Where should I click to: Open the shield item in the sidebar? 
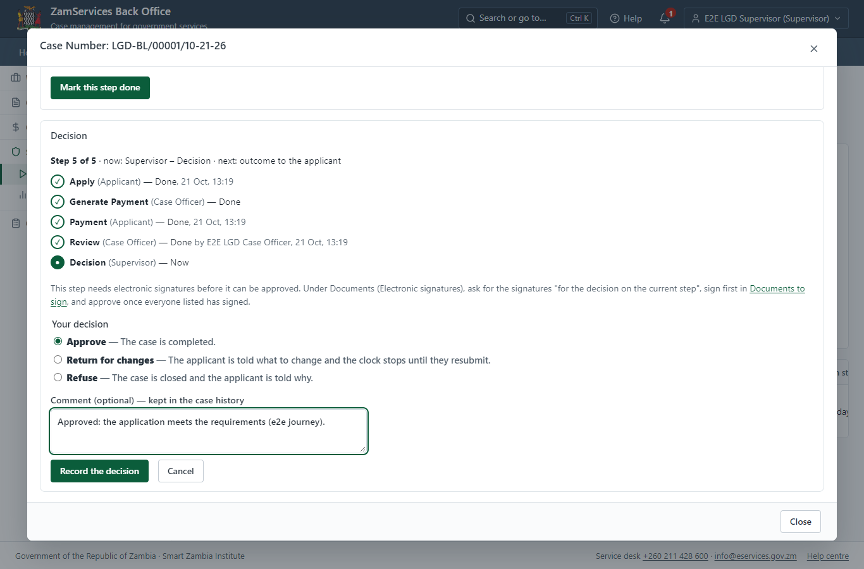click(16, 152)
